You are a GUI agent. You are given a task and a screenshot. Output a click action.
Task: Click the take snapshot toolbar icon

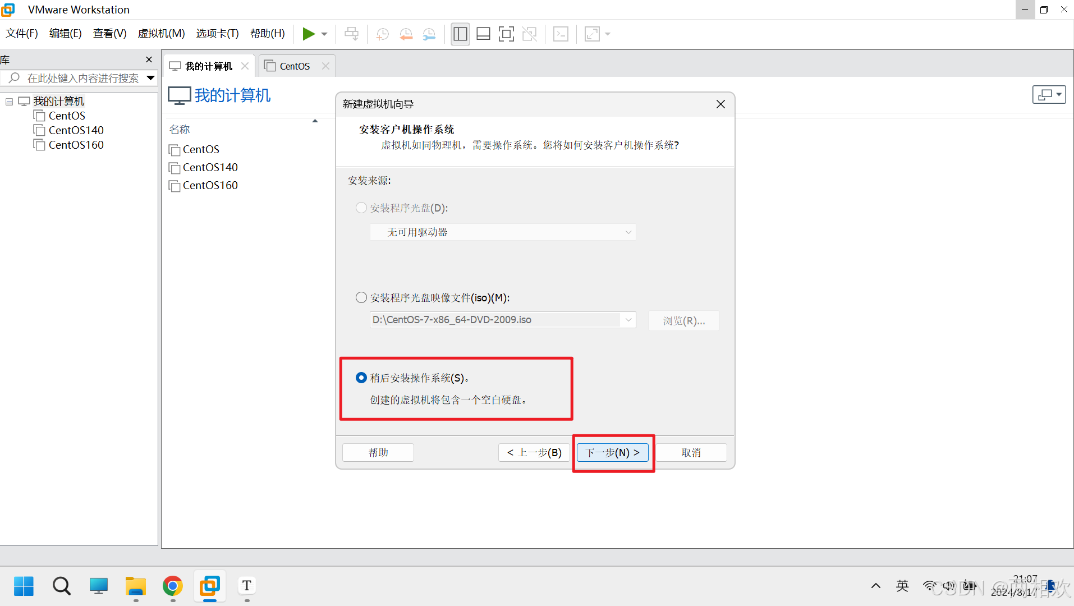pos(383,34)
